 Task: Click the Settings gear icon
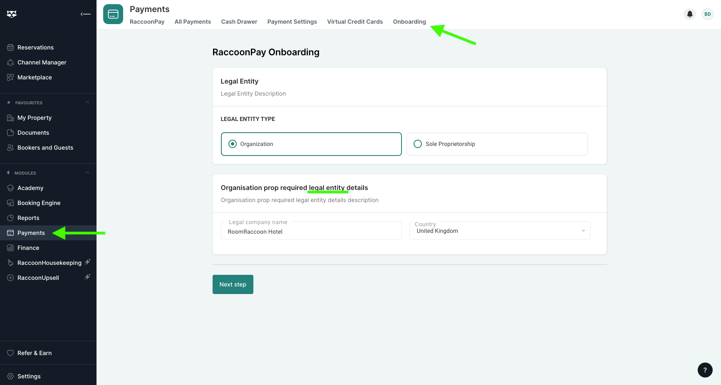point(10,376)
